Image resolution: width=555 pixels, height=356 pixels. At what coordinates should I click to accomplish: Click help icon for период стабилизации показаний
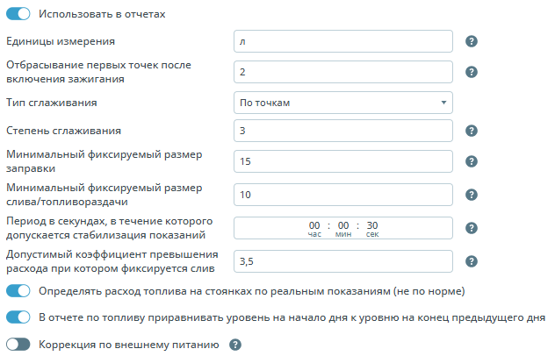click(471, 228)
